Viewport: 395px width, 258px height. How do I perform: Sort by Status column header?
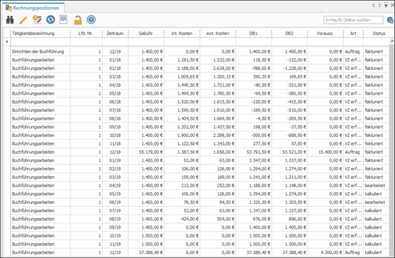[379, 33]
